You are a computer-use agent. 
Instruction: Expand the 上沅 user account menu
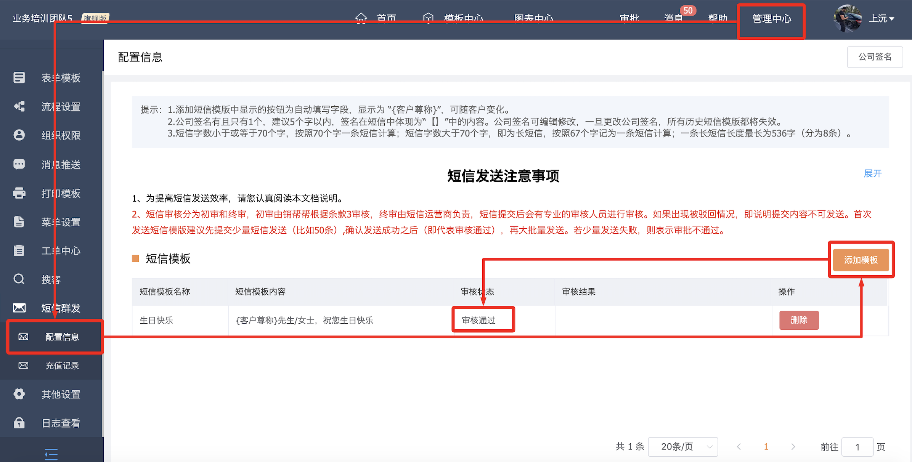881,19
